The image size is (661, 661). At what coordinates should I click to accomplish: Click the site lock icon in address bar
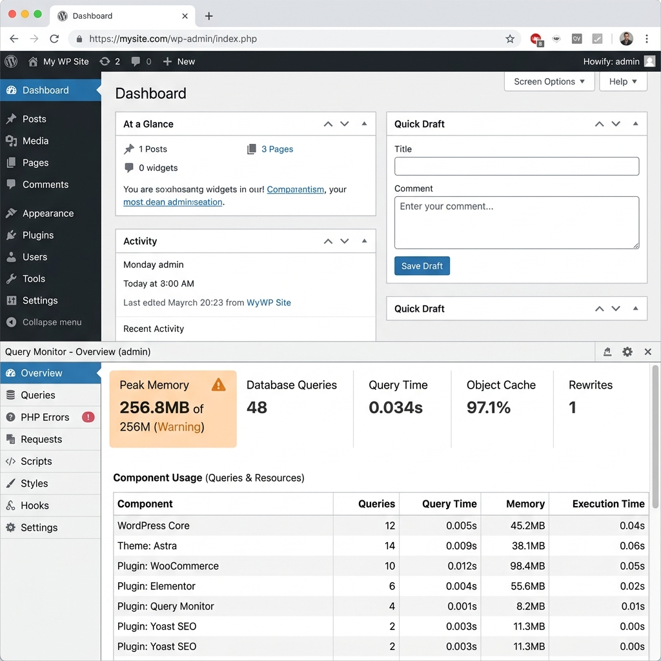click(x=79, y=39)
